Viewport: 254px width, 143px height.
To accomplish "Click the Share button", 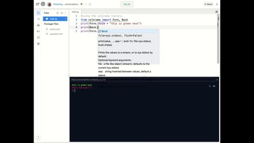I will 208,4.
